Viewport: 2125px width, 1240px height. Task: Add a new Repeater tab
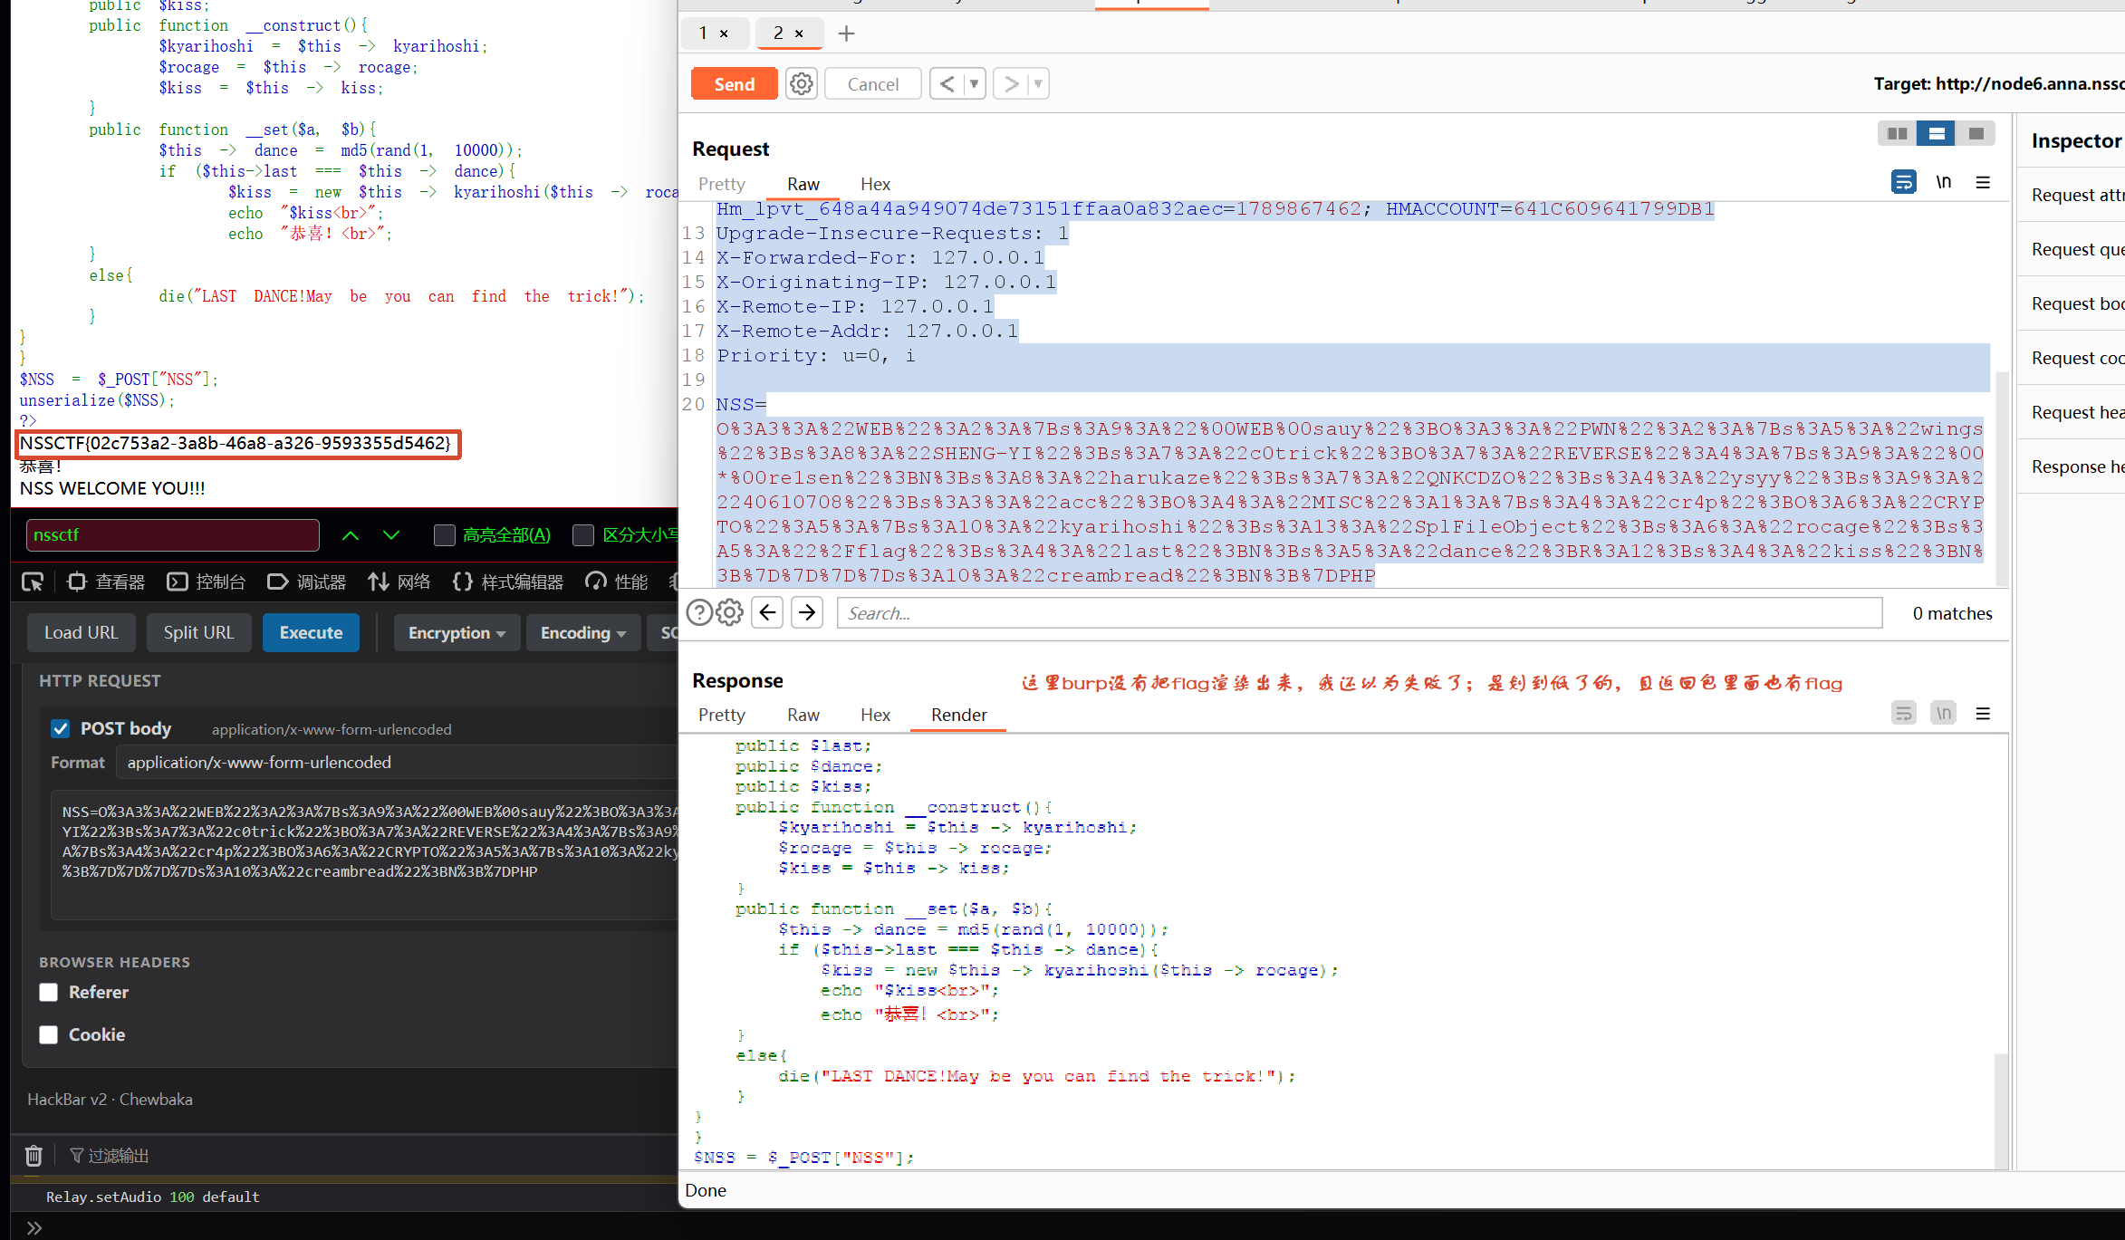[846, 34]
